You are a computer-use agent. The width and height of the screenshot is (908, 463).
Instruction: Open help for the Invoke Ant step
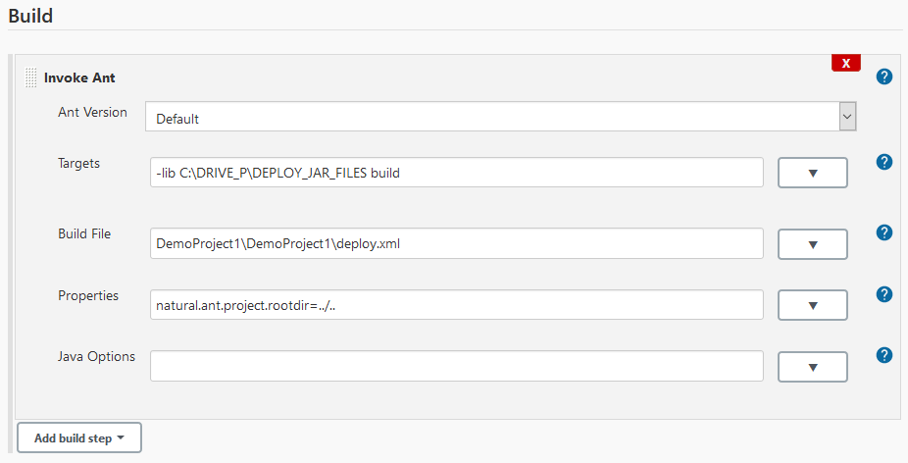point(883,77)
